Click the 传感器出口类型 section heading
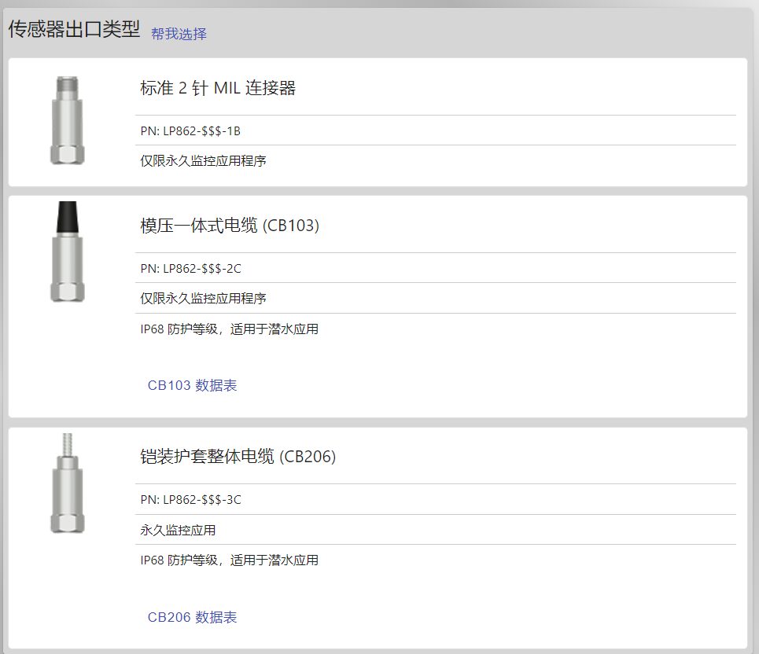This screenshot has width=759, height=654. [74, 29]
